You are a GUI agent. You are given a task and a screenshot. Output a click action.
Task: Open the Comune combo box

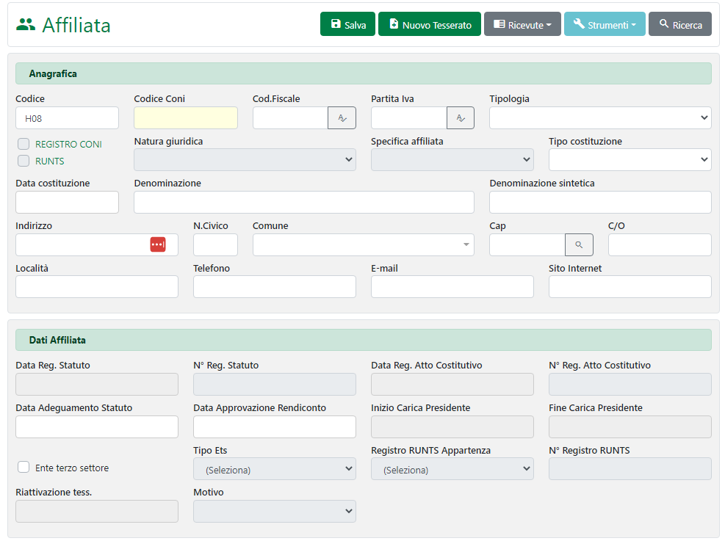coord(363,245)
